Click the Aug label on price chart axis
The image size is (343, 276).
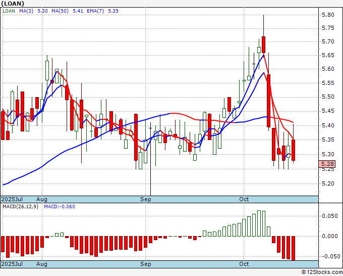42,199
